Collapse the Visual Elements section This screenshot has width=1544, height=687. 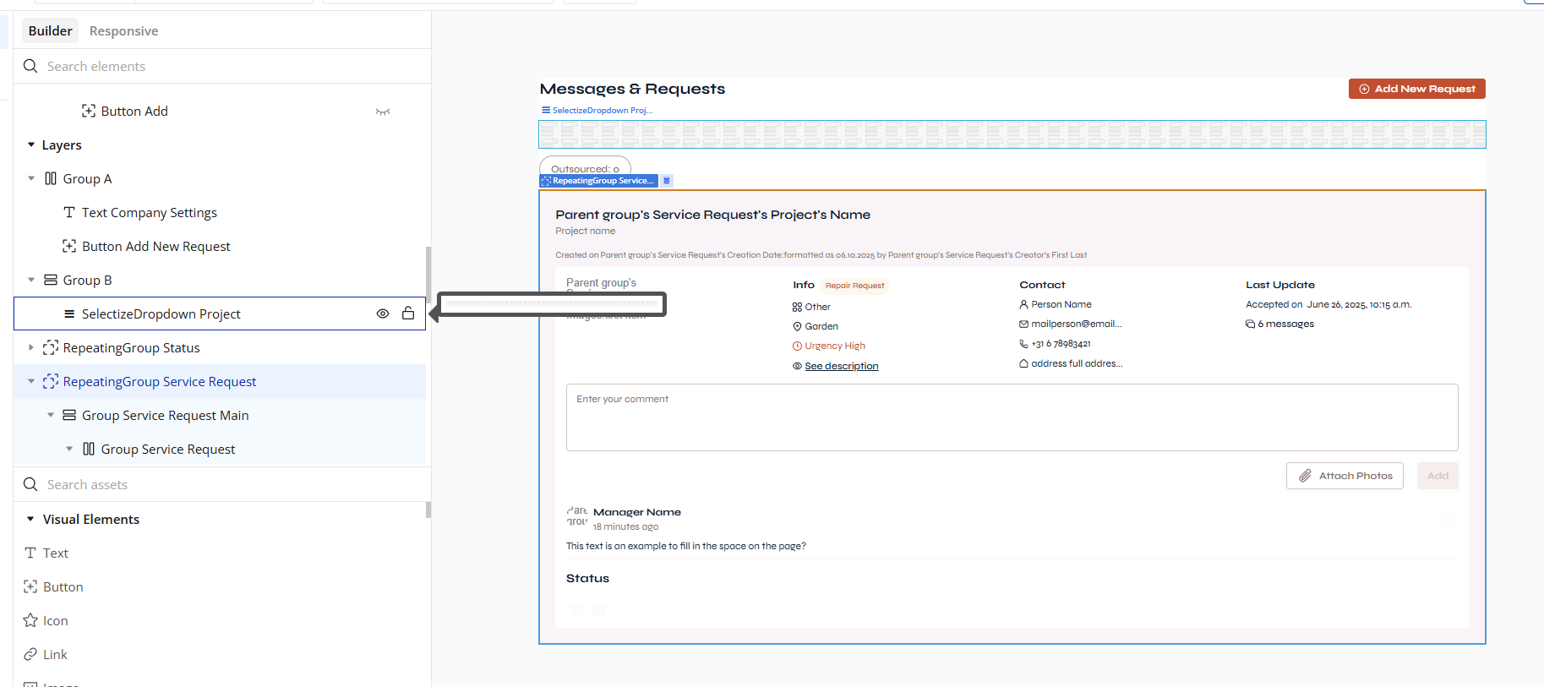point(30,519)
